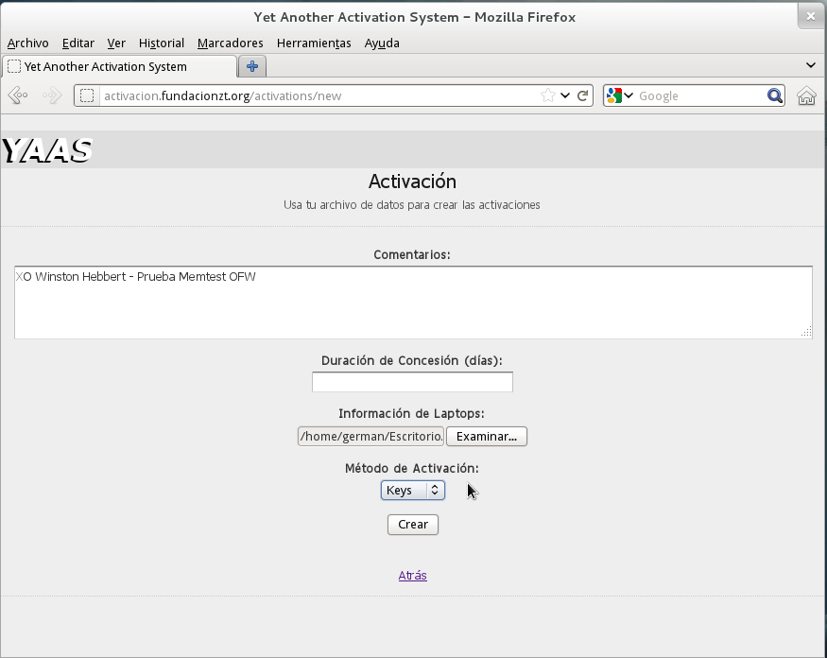Viewport: 827px width, 658px height.
Task: Click the Firefox back arrow button
Action: click(17, 95)
